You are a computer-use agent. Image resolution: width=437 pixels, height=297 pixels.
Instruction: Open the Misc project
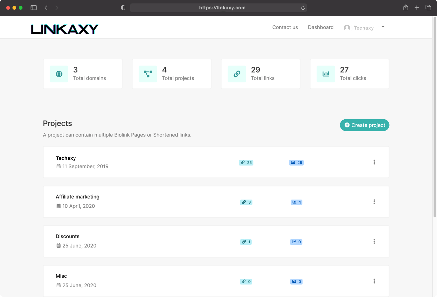[x=61, y=276]
